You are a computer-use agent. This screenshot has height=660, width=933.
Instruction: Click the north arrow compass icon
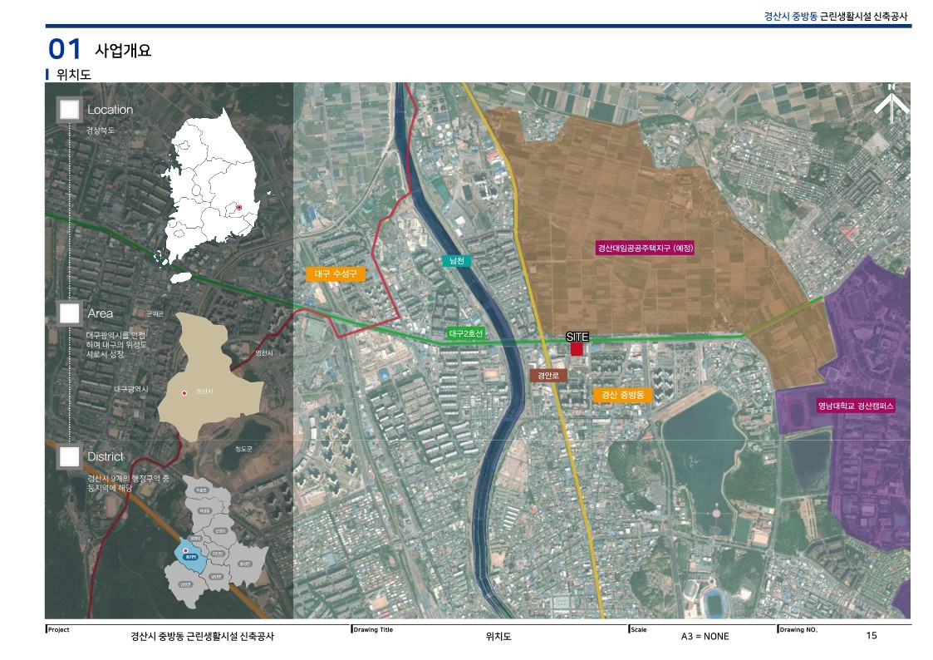pos(891,104)
